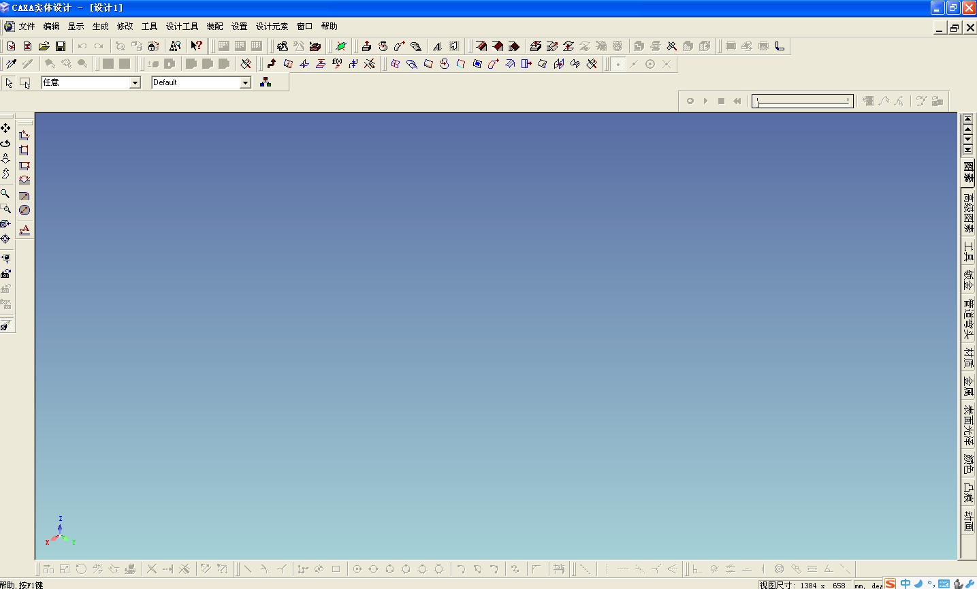The image size is (977, 589).
Task: Switch to the 管道弯头 catalog tab
Action: click(x=968, y=319)
